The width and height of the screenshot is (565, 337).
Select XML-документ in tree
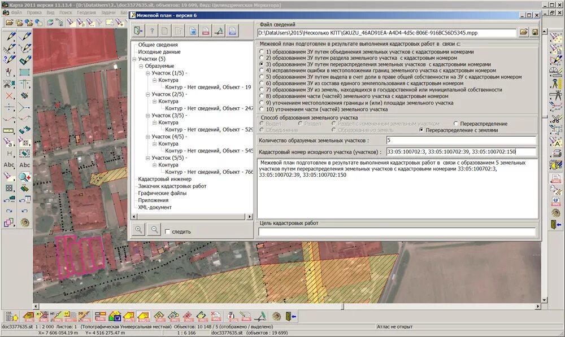(x=155, y=207)
